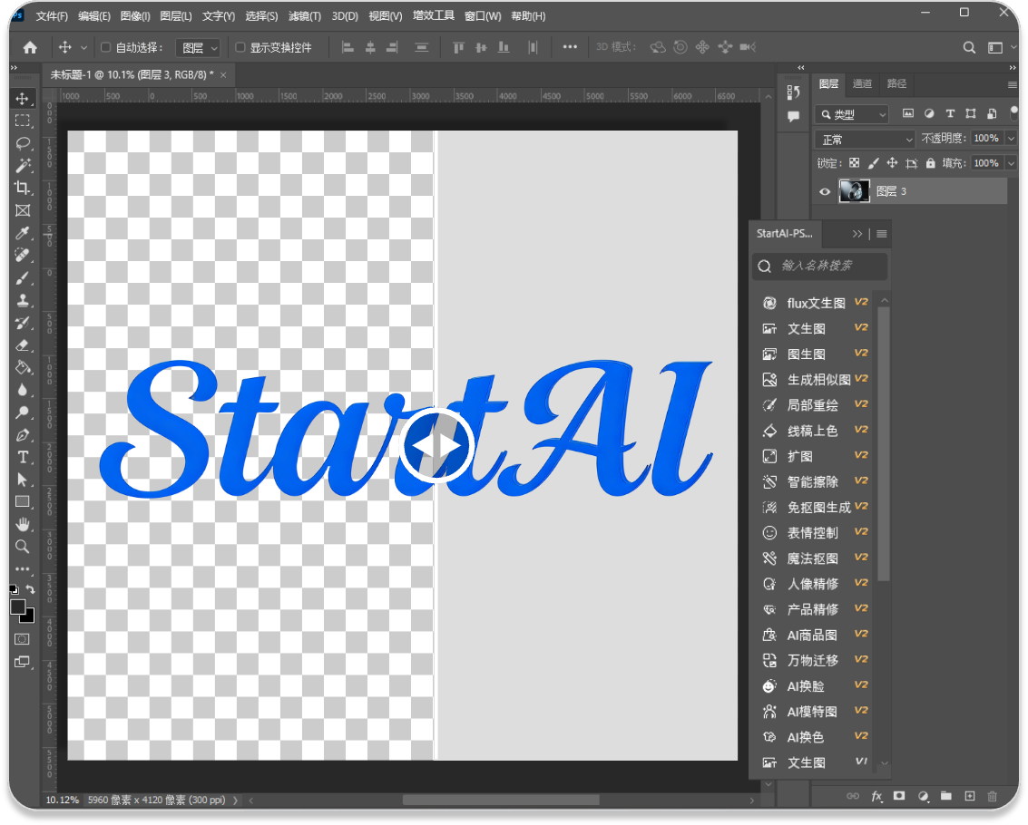
Task: Enable the 自动选择 checkbox
Action: pos(105,47)
